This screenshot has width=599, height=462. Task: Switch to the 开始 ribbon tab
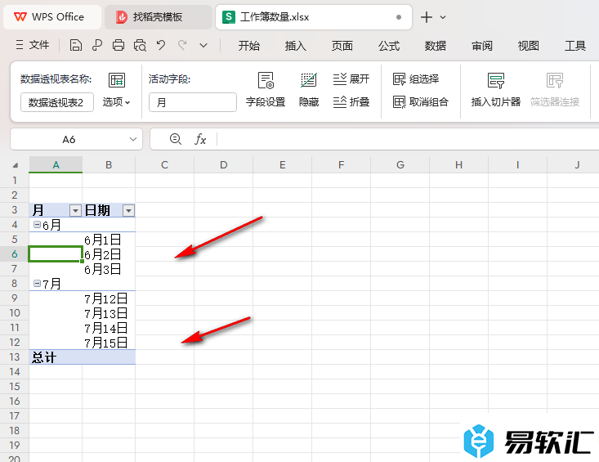pyautogui.click(x=248, y=46)
